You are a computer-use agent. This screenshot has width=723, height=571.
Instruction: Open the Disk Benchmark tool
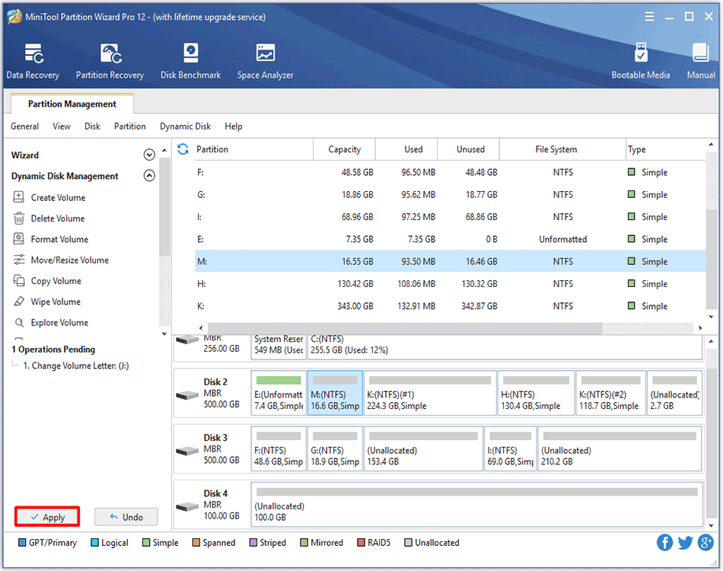(x=190, y=61)
